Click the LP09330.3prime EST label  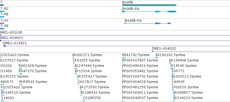pyautogui.click(x=185, y=87)
